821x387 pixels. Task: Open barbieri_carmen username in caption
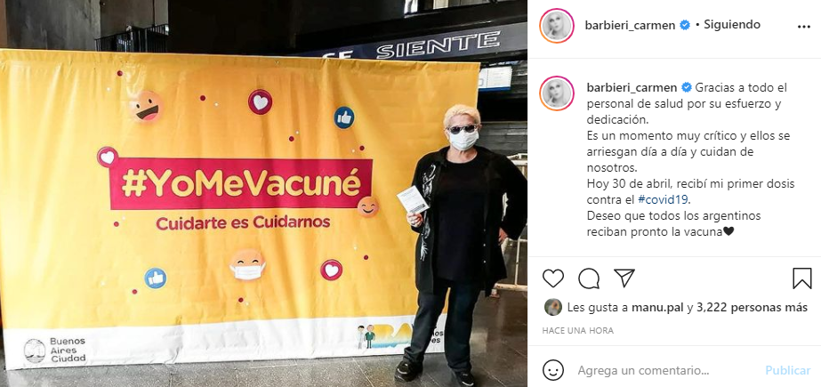[632, 87]
